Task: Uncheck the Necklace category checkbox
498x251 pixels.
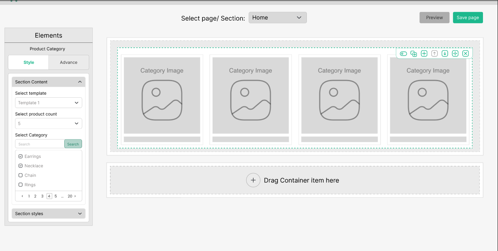Action: [21, 166]
